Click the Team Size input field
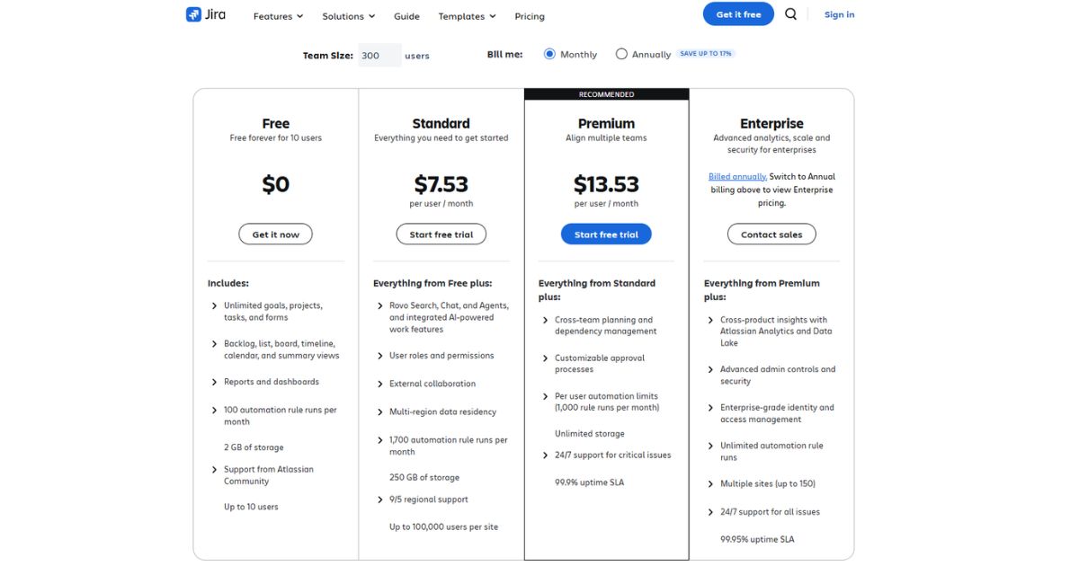The height and width of the screenshot is (566, 1079). click(x=379, y=56)
